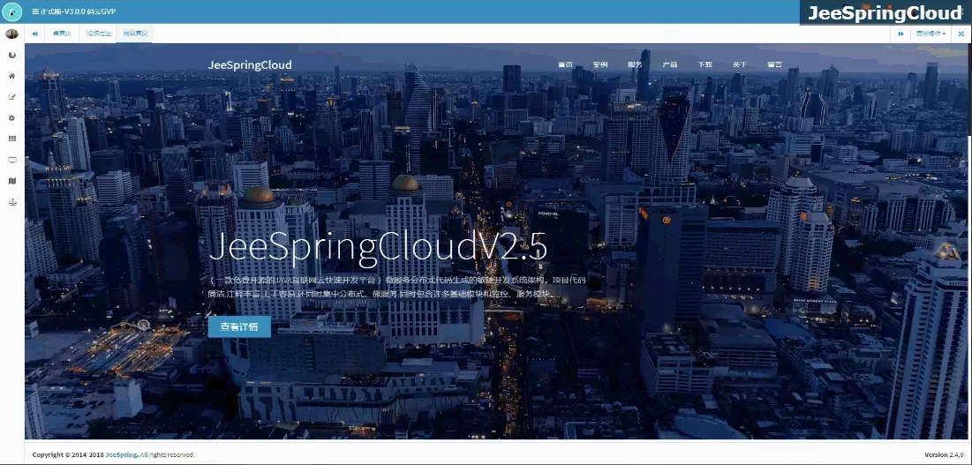
Task: Click the JeeSpringCloud site logo text
Action: (x=250, y=65)
